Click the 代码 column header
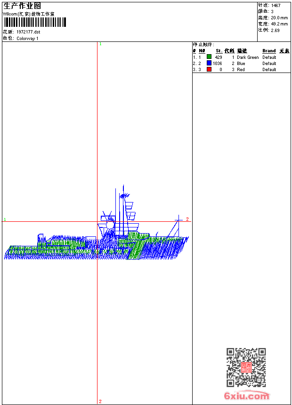Image resolution: width=292 pixels, height=405 pixels. tap(229, 51)
